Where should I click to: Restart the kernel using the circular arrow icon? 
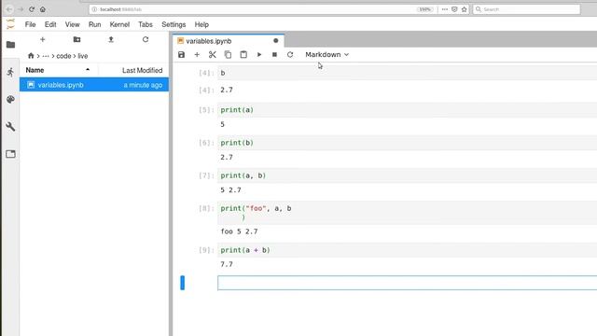click(290, 54)
